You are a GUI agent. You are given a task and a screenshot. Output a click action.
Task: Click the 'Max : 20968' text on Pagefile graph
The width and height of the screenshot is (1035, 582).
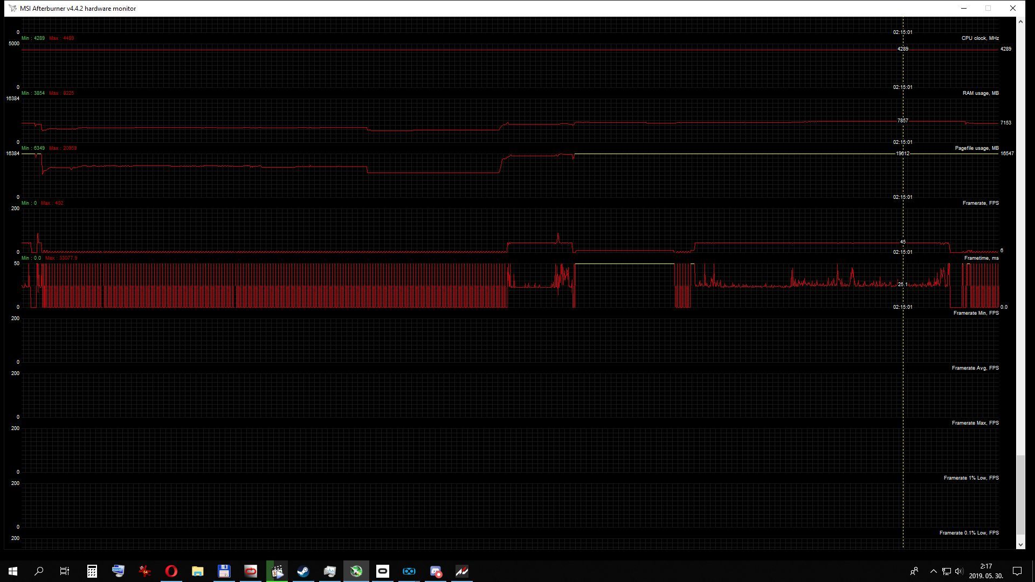(x=63, y=148)
